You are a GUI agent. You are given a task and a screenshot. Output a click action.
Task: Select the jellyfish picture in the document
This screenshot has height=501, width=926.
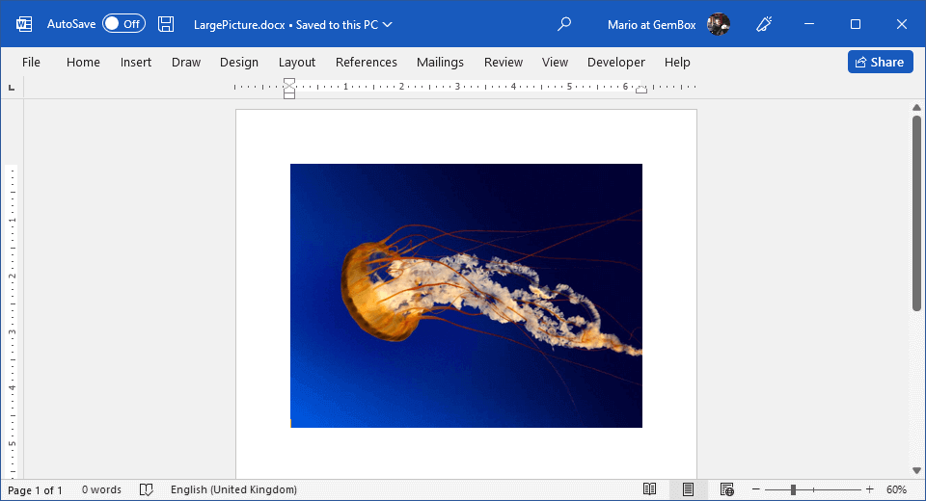(466, 295)
